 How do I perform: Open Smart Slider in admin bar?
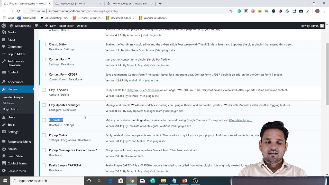(66, 26)
